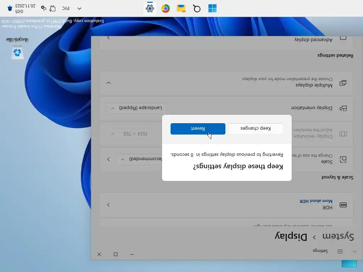Click the Multiple displays label
The height and width of the screenshot is (272, 363).
click(314, 85)
